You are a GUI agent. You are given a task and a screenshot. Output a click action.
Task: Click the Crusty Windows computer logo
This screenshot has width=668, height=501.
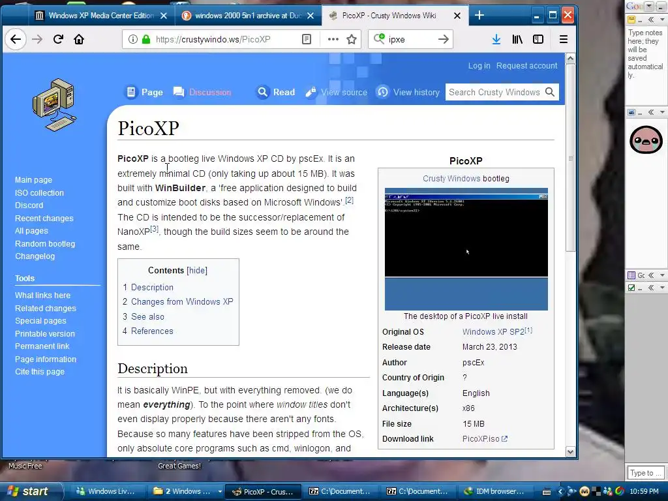click(55, 105)
